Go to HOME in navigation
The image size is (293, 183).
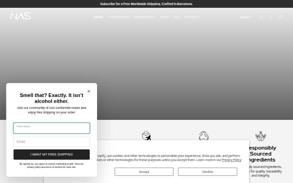[x=98, y=17]
